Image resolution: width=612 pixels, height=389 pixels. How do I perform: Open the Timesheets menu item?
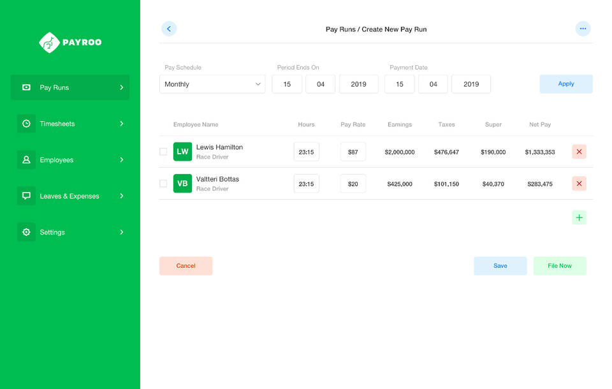tap(70, 124)
